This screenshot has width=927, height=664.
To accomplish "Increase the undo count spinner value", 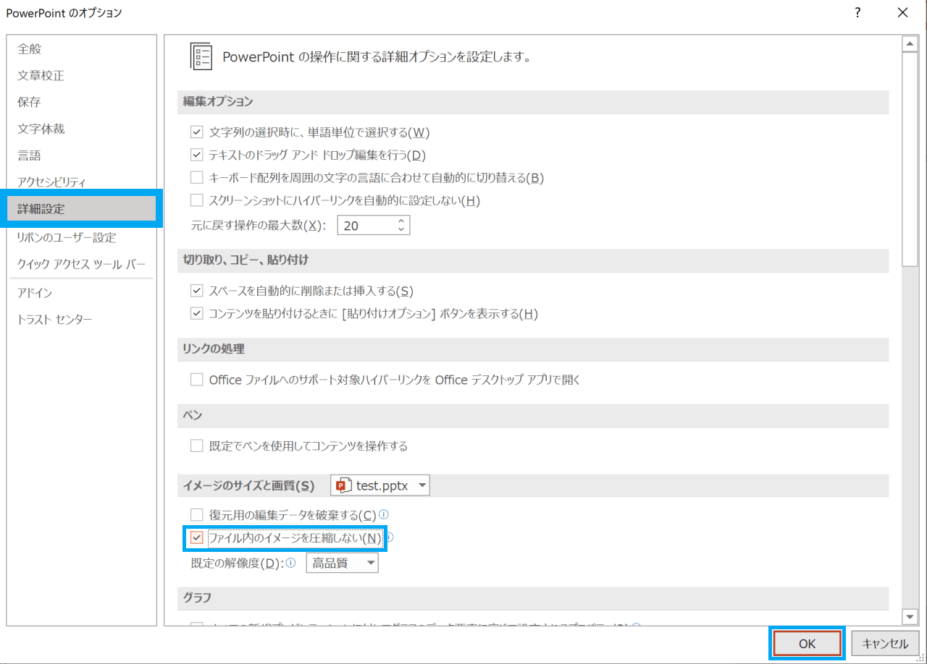I will click(401, 221).
